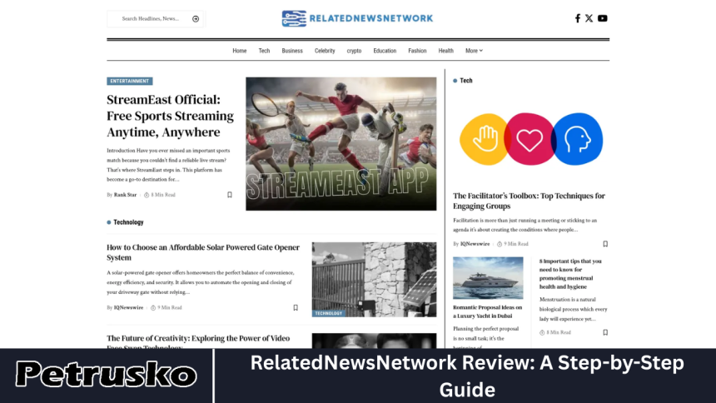
Task: Go to the Home menu item
Action: click(x=239, y=51)
